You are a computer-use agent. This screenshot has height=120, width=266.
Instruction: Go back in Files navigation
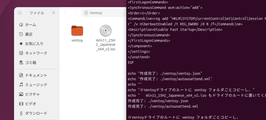(65, 13)
